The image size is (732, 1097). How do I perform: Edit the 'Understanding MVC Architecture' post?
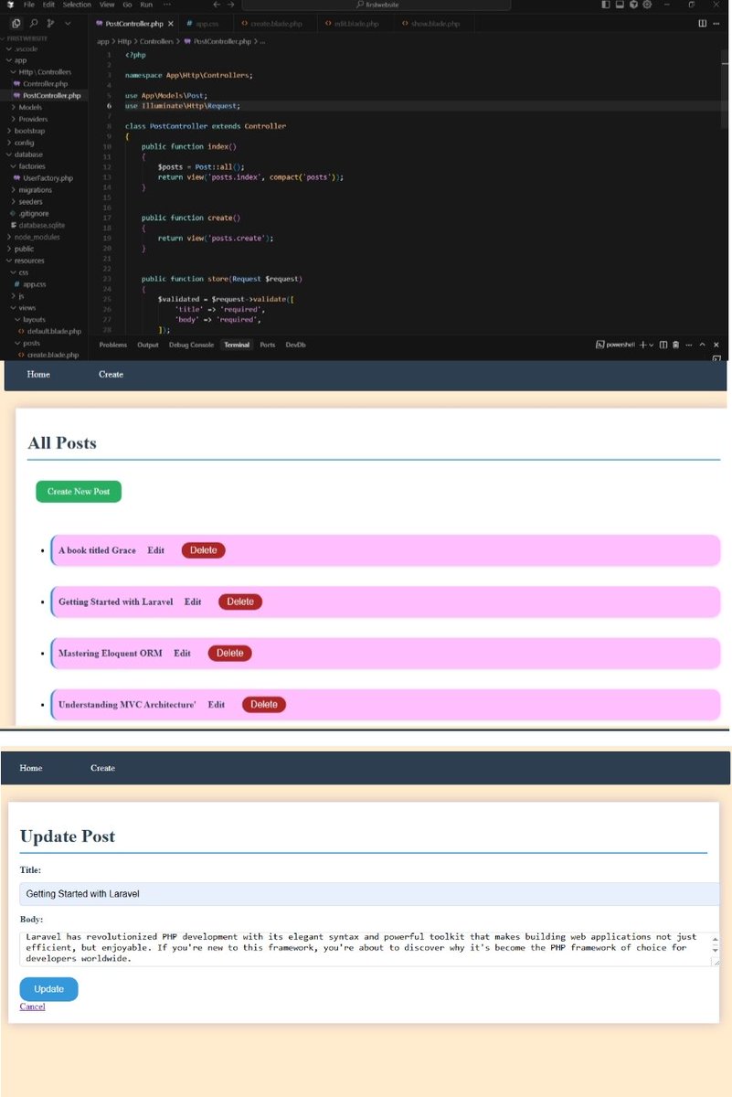(217, 705)
